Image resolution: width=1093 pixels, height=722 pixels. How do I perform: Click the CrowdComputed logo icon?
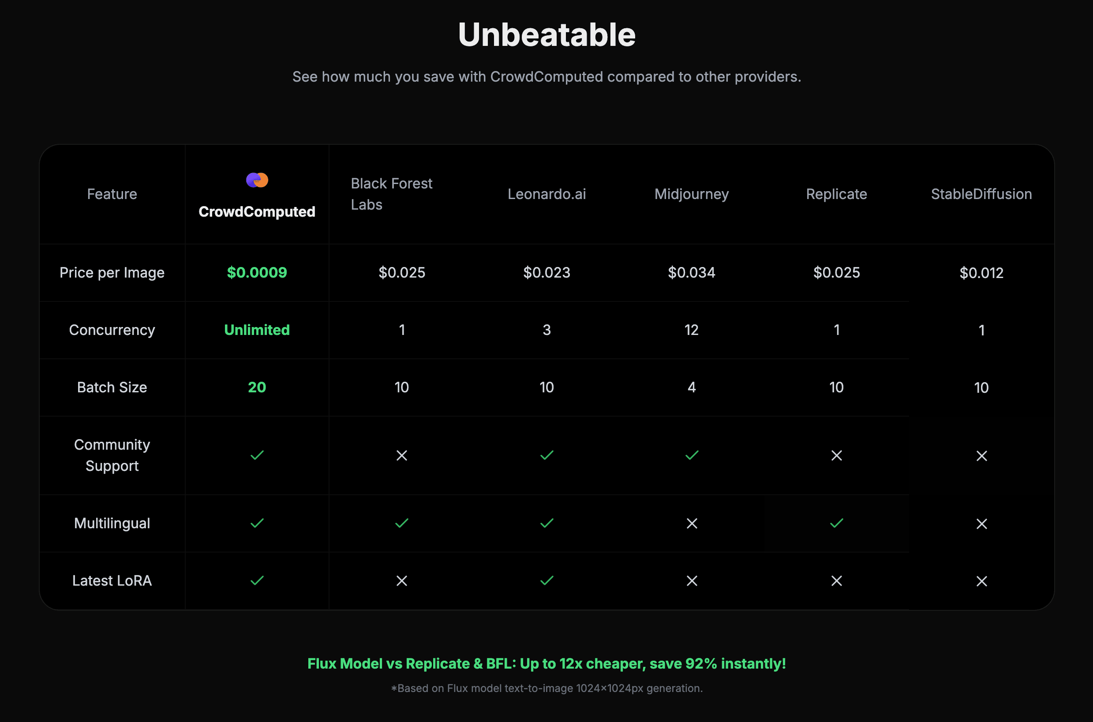pos(257,180)
